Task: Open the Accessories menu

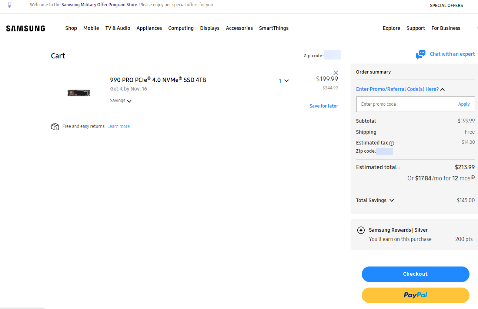Action: [240, 28]
